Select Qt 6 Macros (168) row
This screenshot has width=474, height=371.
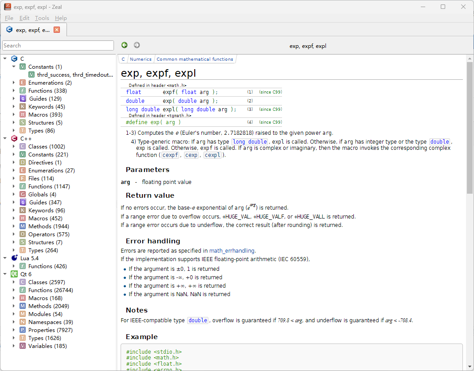[45, 298]
